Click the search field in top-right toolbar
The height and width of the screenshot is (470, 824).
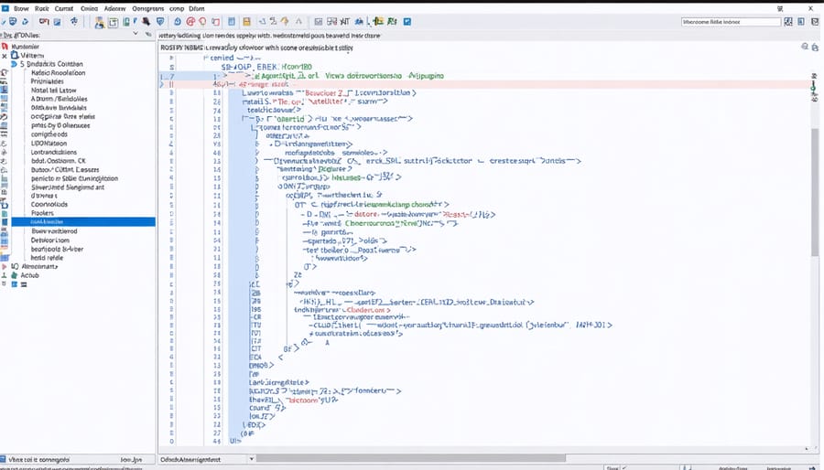(x=731, y=22)
